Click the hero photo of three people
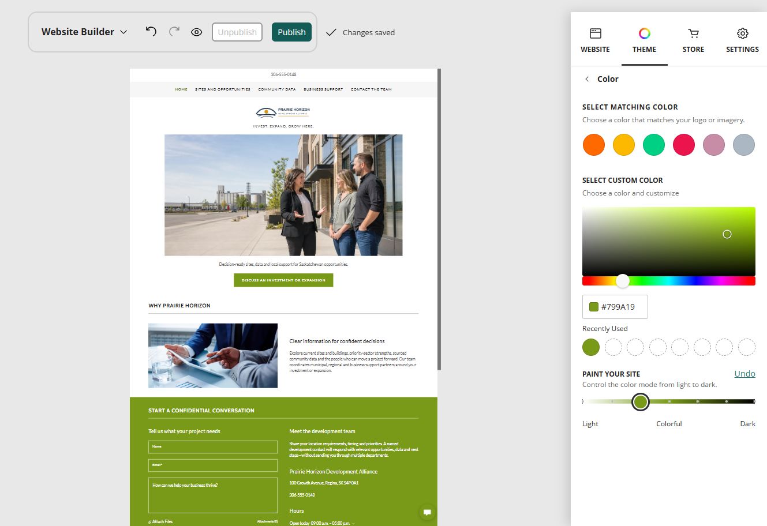The image size is (767, 526). click(x=283, y=195)
